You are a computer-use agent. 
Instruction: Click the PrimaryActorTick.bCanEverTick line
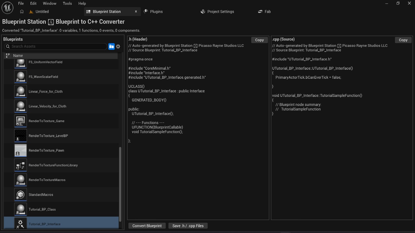click(x=308, y=77)
